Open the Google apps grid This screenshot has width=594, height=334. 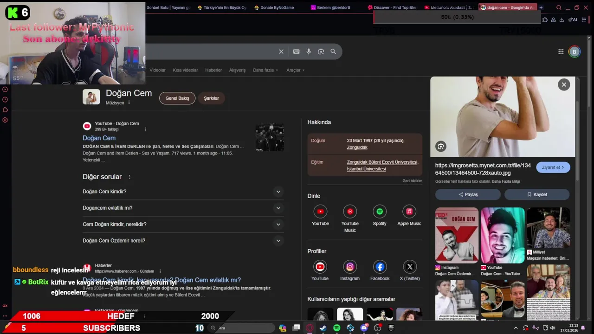pyautogui.click(x=561, y=51)
